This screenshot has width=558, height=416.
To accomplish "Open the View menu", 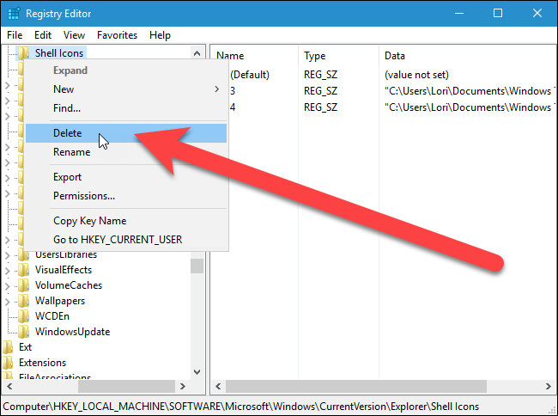I will 74,35.
